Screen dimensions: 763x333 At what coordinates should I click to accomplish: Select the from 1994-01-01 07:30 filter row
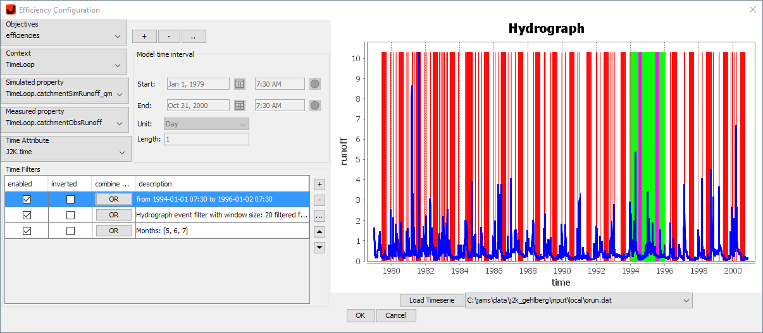click(222, 199)
